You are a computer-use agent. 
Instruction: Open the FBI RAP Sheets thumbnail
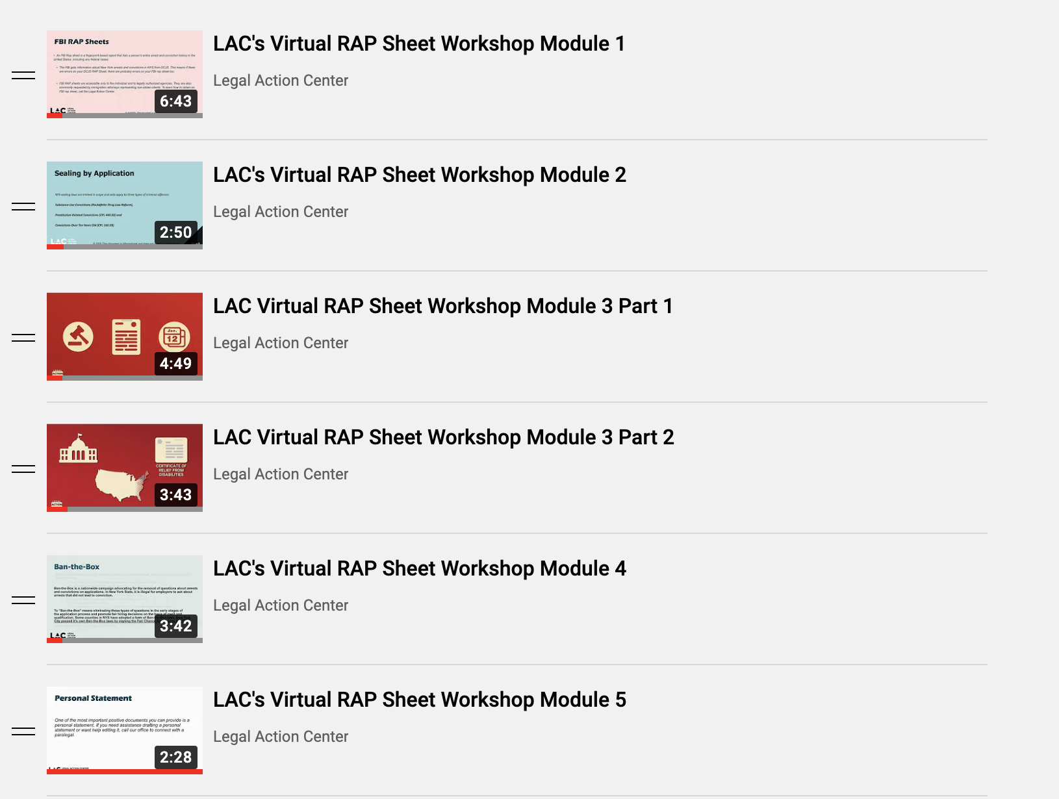pos(124,73)
